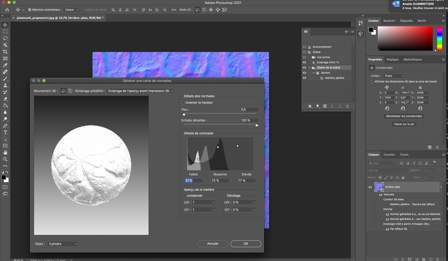Image resolution: width=448 pixels, height=261 pixels.
Task: Add a new light in the 3D panel
Action: pyautogui.click(x=318, y=106)
